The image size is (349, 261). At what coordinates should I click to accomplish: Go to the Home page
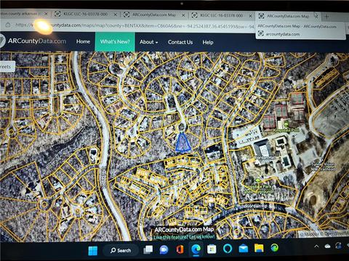click(83, 41)
